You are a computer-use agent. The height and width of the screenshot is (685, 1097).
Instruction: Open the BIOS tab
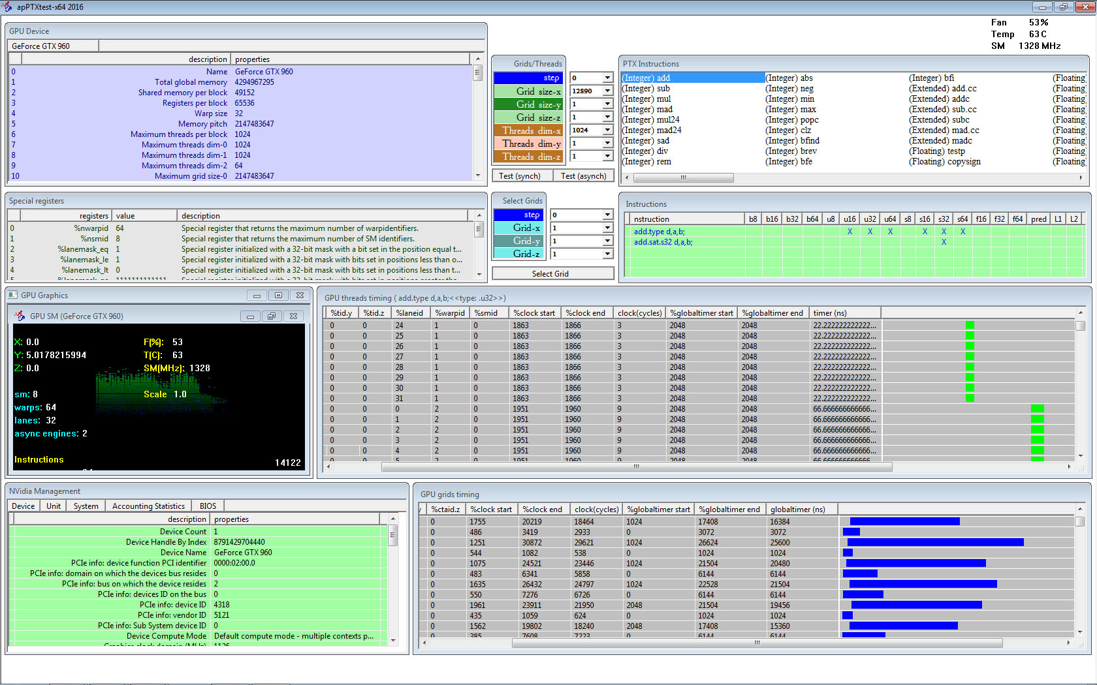pyautogui.click(x=208, y=506)
